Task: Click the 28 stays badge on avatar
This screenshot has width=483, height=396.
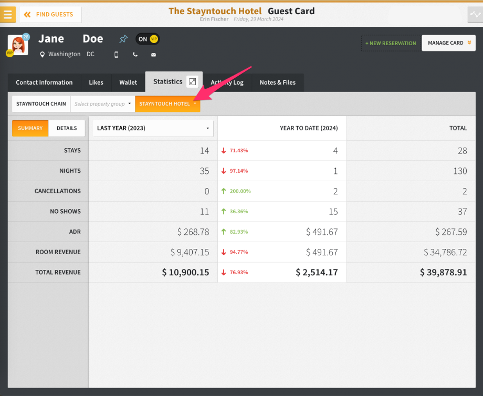Action: pyautogui.click(x=26, y=37)
